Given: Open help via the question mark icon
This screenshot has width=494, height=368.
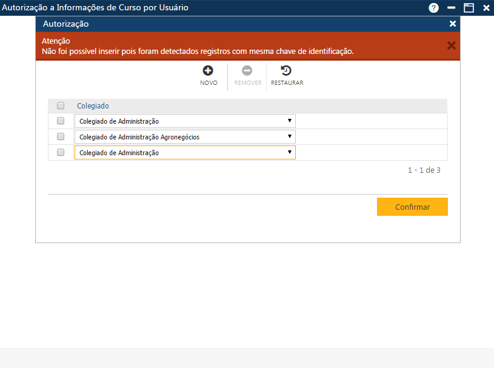Looking at the screenshot, I should 433,8.
